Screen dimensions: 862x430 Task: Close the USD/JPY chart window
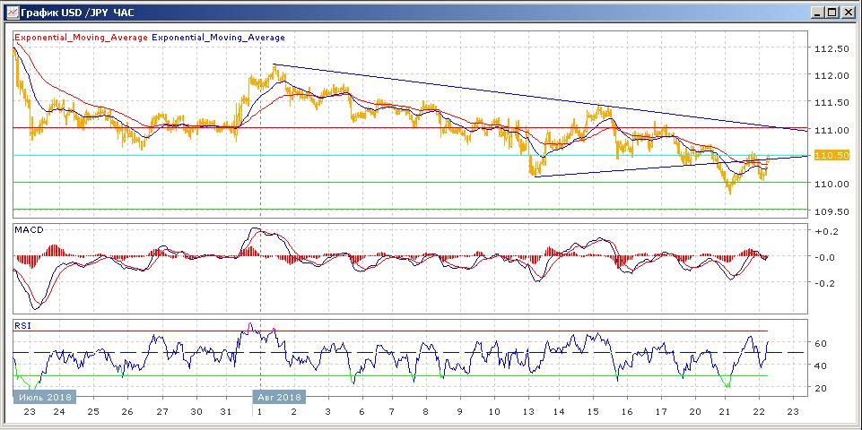(x=847, y=12)
